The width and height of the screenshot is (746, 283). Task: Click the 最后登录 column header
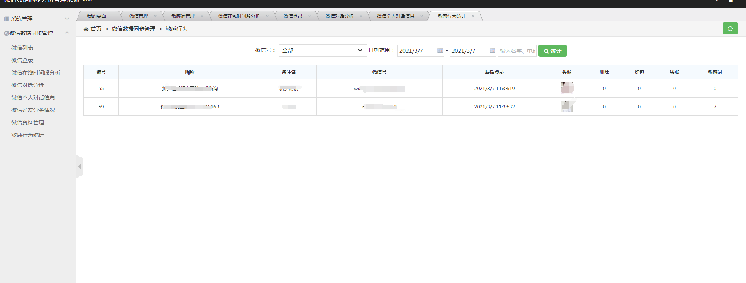(x=495, y=72)
